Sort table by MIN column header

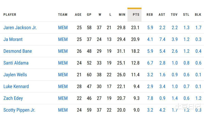[x=122, y=14]
